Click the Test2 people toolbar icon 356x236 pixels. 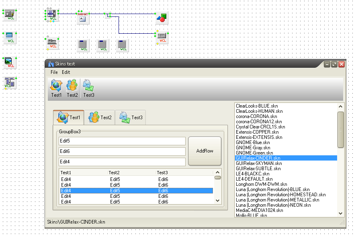point(72,85)
